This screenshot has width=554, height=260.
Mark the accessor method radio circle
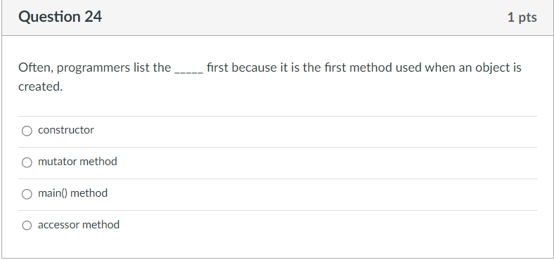click(27, 226)
